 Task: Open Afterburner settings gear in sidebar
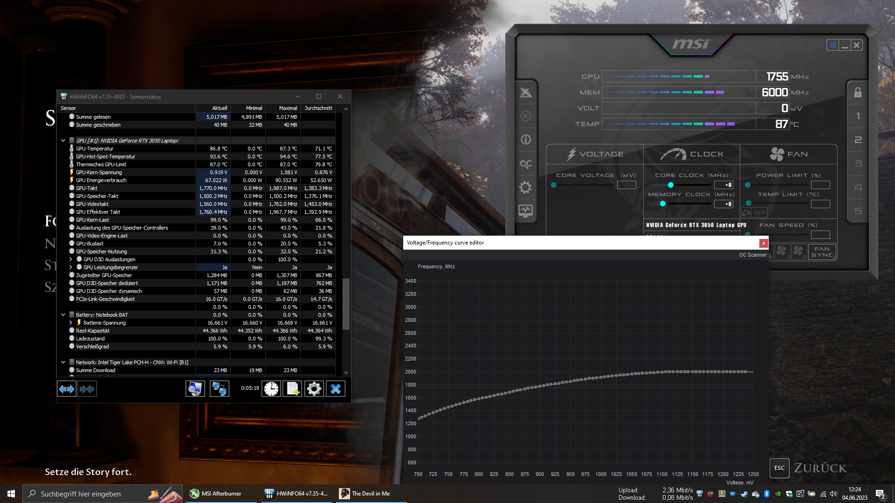[525, 187]
